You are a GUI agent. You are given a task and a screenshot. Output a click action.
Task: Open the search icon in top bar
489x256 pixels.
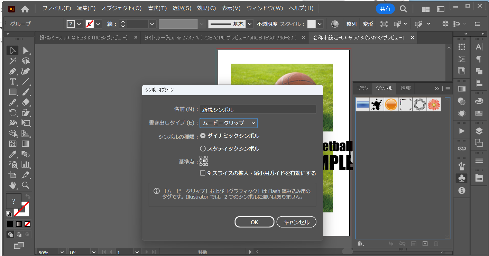pos(403,9)
